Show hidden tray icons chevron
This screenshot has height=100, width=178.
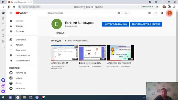coord(144,97)
